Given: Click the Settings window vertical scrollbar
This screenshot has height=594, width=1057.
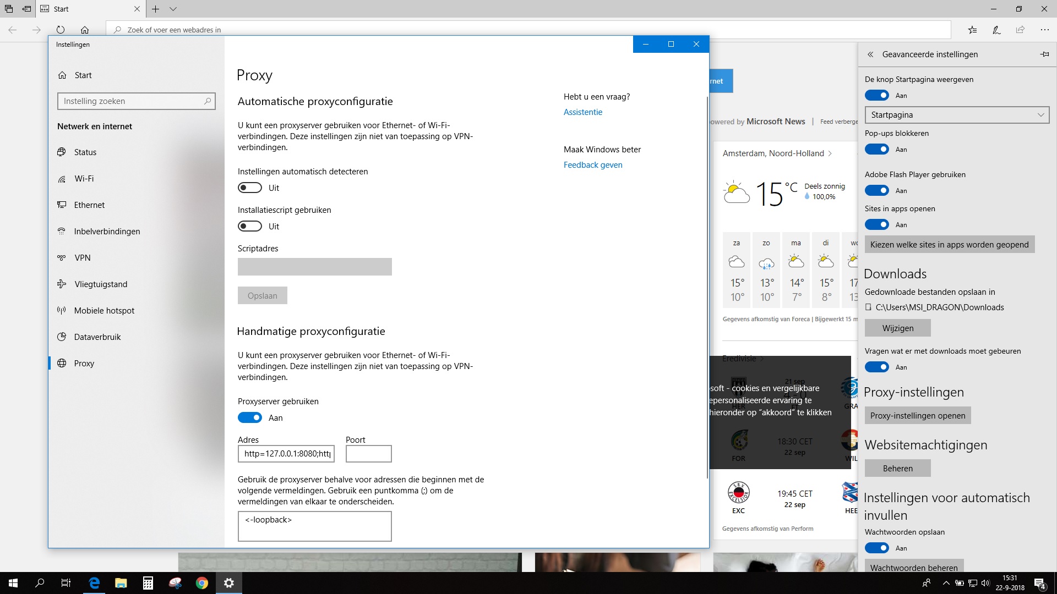Looking at the screenshot, I should click(x=707, y=287).
